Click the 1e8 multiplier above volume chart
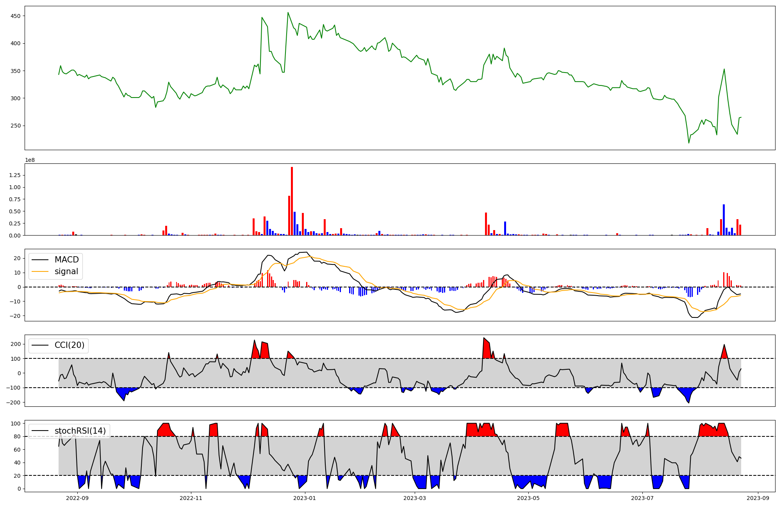The height and width of the screenshot is (507, 781). coord(30,160)
